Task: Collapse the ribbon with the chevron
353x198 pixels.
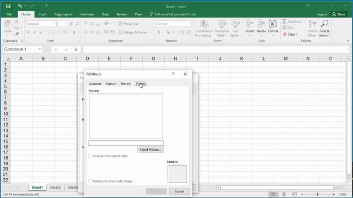Action: tap(348, 41)
